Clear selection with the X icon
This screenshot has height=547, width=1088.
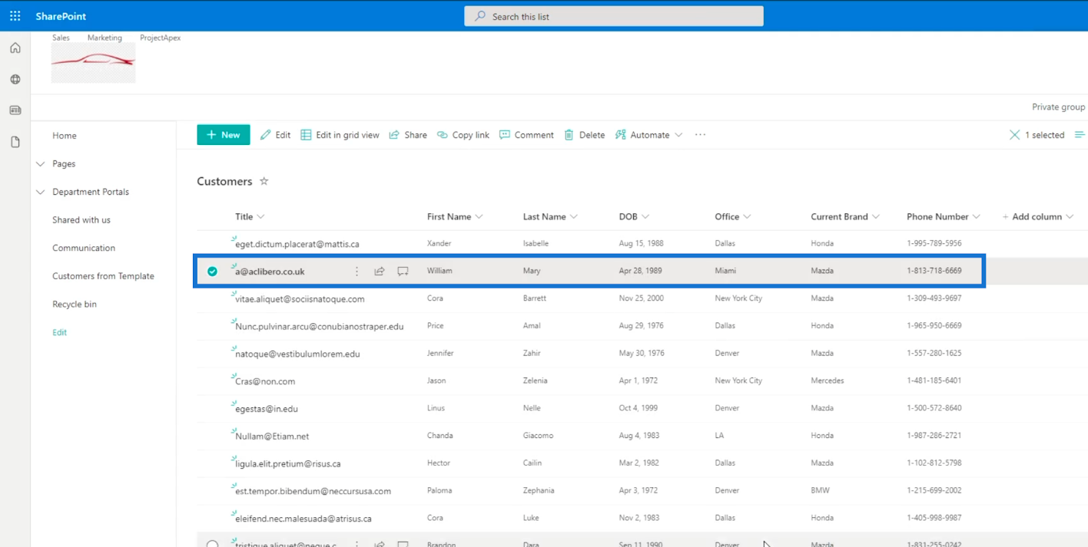pyautogui.click(x=1014, y=135)
